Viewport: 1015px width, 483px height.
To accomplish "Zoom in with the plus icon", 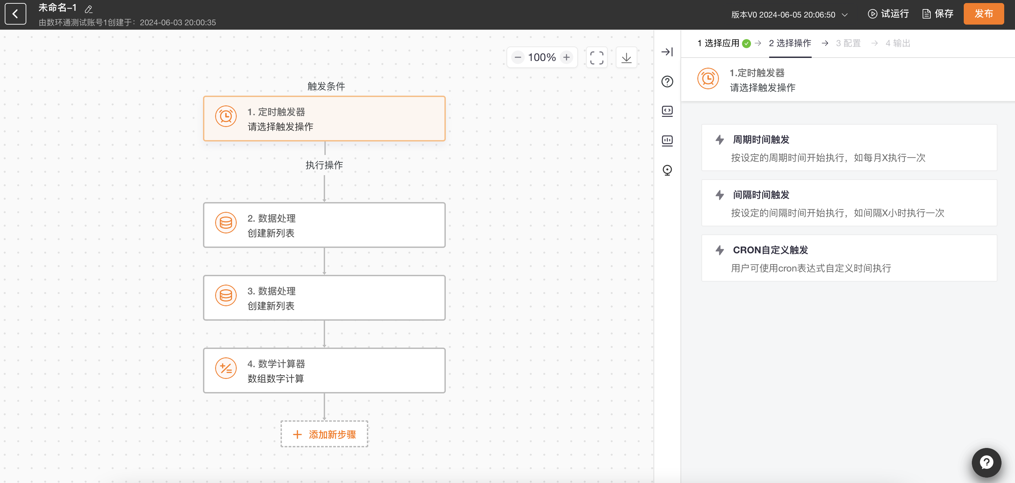I will tap(566, 58).
